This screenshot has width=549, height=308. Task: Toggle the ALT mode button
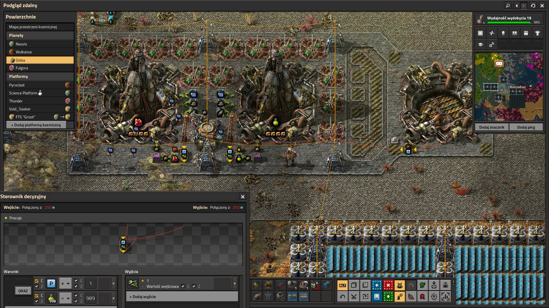(343, 285)
